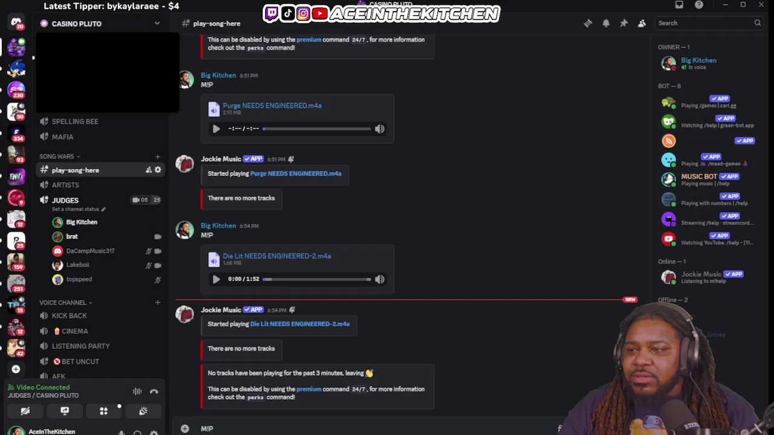Start an activity from the voice panel
This screenshot has height=435, width=774.
pos(104,411)
